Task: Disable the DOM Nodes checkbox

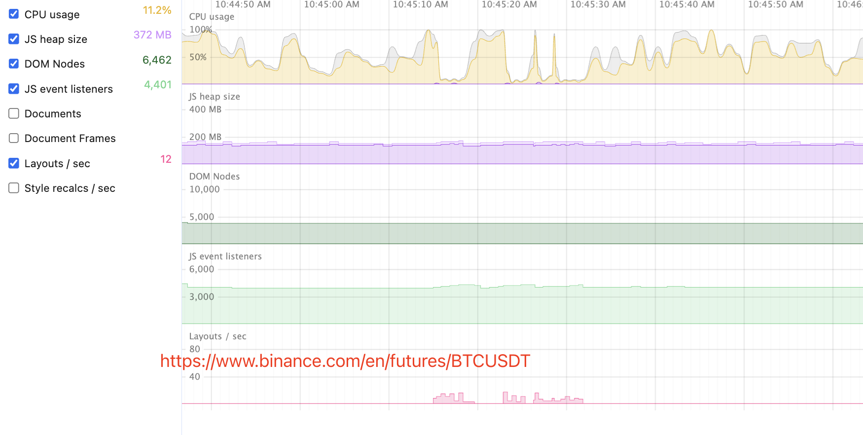Action: pos(14,64)
